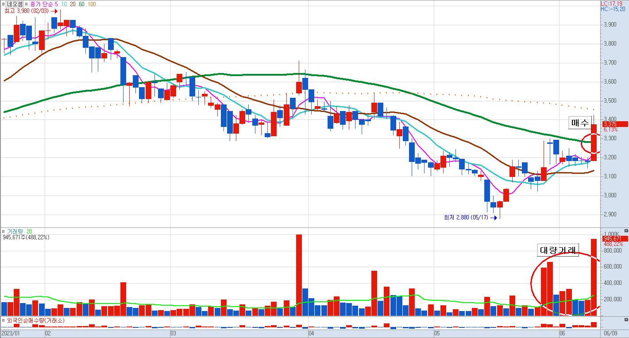This screenshot has height=338, width=629.
Task: Select the volume 20 moving average legend
Action: pyautogui.click(x=29, y=231)
